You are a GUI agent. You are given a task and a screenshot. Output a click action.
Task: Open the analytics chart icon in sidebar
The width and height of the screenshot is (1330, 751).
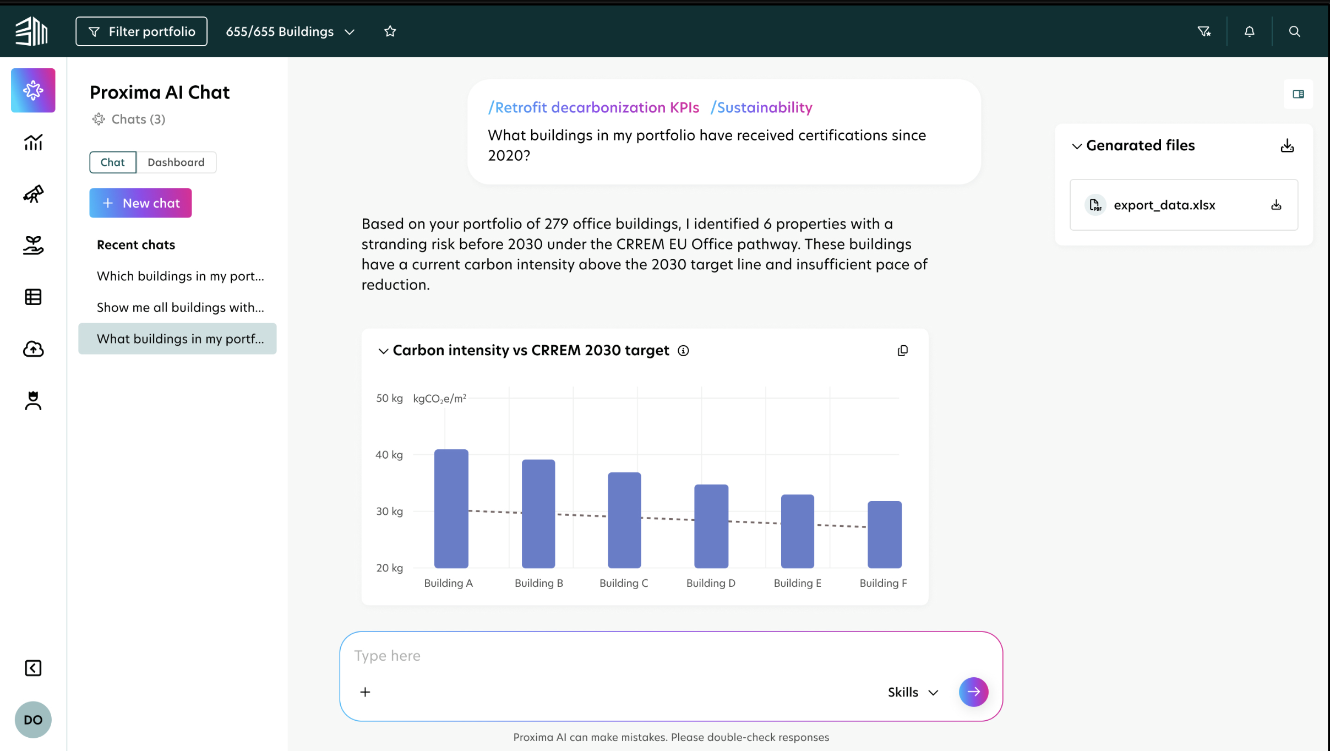(33, 142)
